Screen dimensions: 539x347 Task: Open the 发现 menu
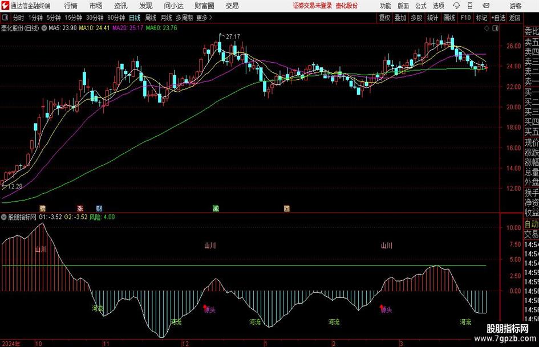tap(146, 6)
